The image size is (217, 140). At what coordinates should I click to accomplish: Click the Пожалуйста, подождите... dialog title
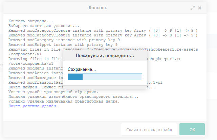(105, 55)
